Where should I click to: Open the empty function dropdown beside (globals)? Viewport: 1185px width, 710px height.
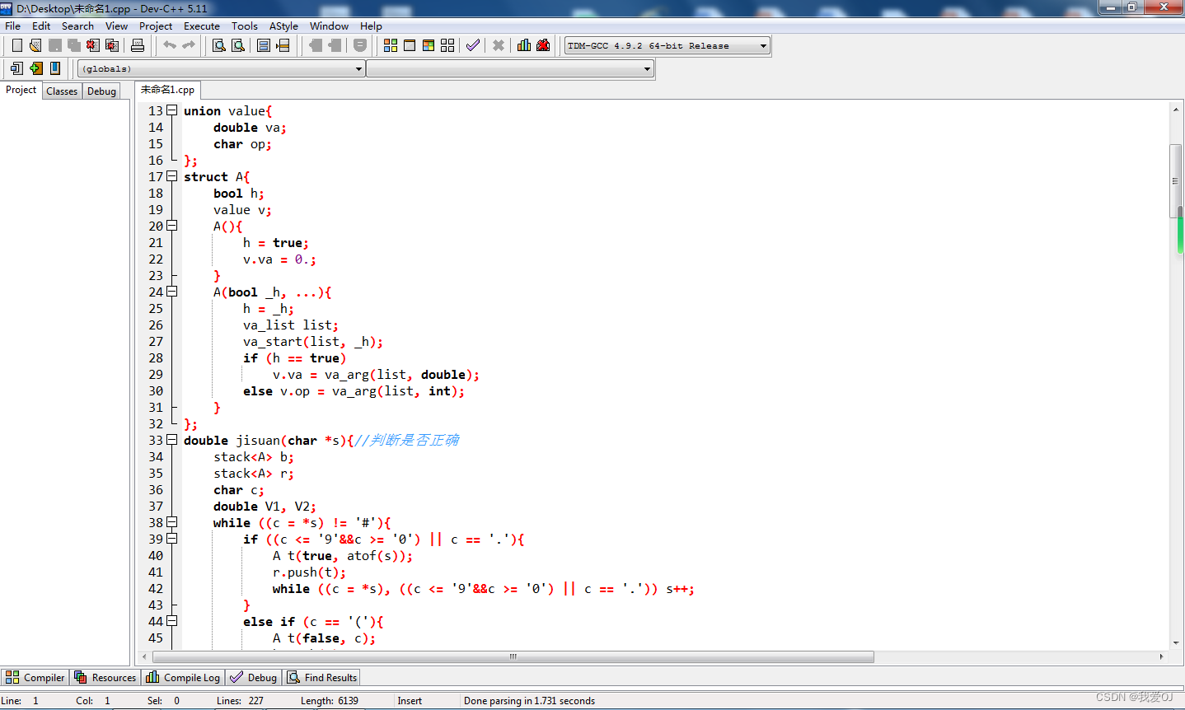coord(510,68)
